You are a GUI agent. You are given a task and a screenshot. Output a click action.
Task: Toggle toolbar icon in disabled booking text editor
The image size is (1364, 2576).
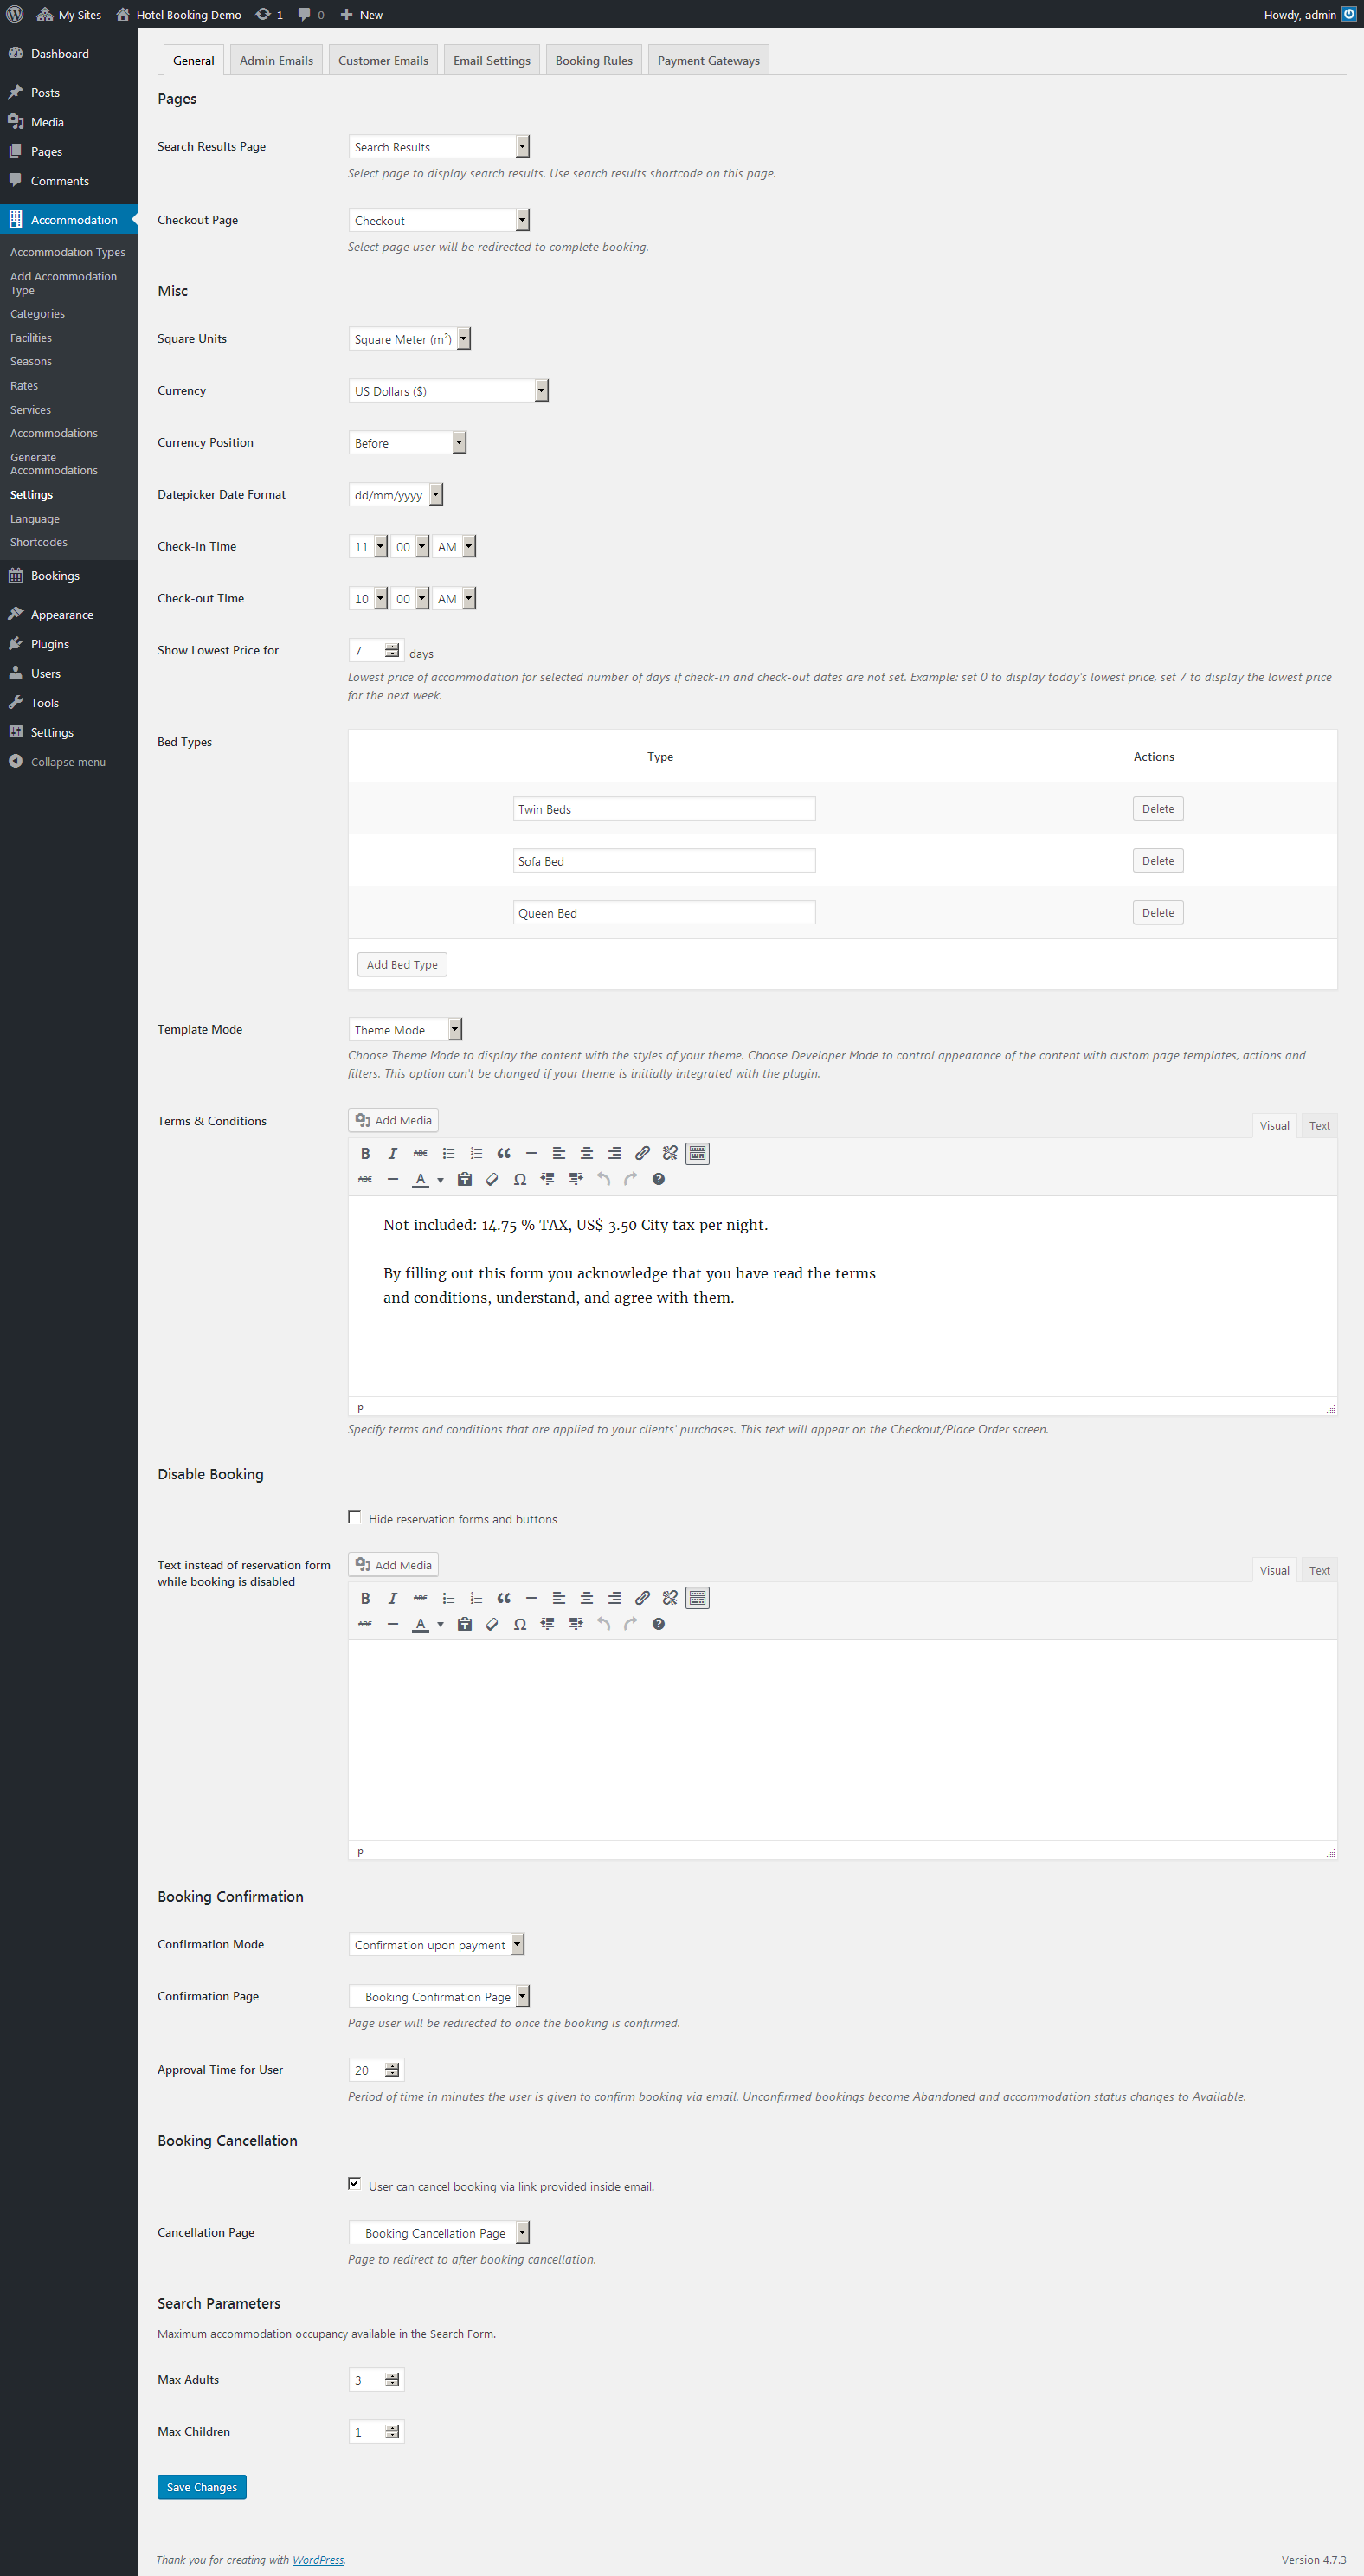click(698, 1598)
